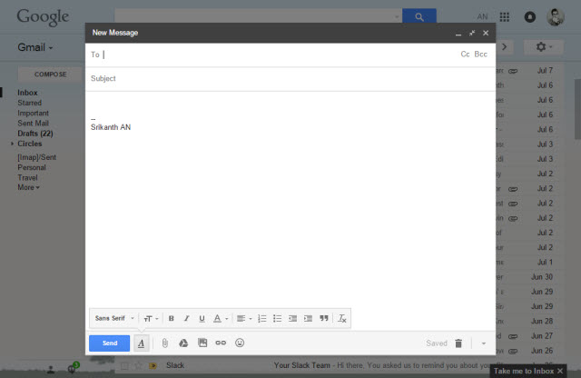
Task: Expand More labels
Action: [28, 187]
